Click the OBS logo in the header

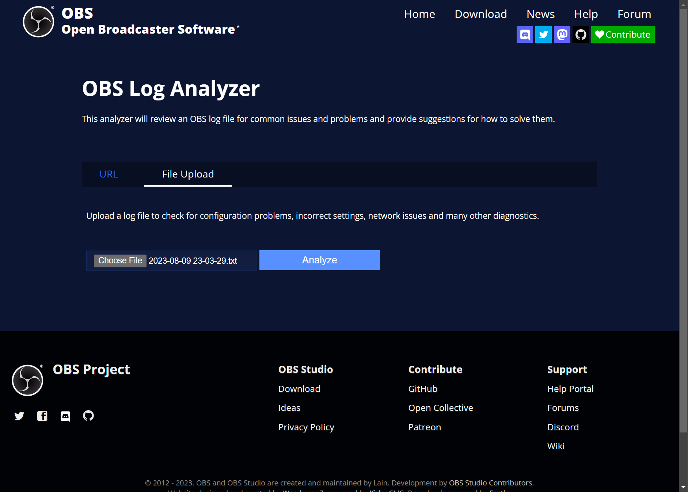coord(38,21)
